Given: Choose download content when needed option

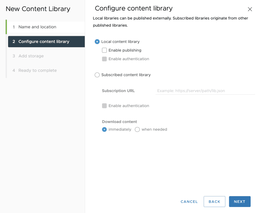Looking at the screenshot, I should (x=137, y=129).
